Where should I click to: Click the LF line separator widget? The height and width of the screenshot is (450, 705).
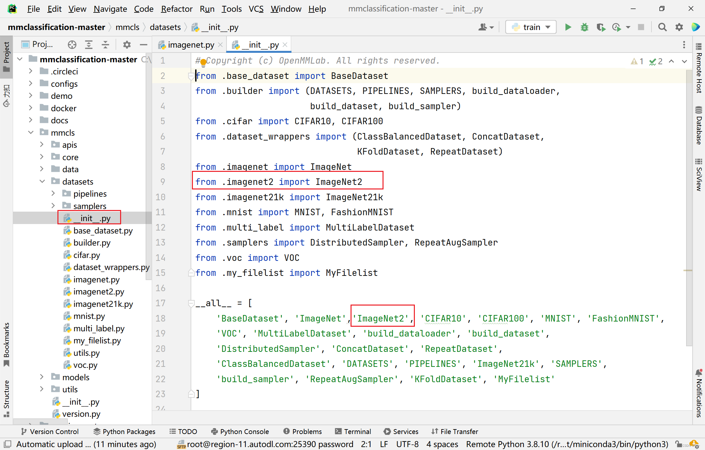(x=384, y=444)
